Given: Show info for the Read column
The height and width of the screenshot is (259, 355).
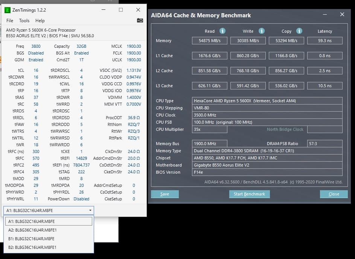Looking at the screenshot, I should 222,31.
